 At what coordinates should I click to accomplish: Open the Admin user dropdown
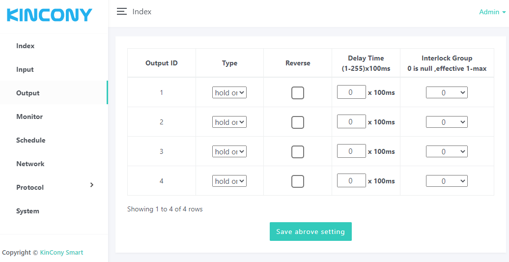492,12
